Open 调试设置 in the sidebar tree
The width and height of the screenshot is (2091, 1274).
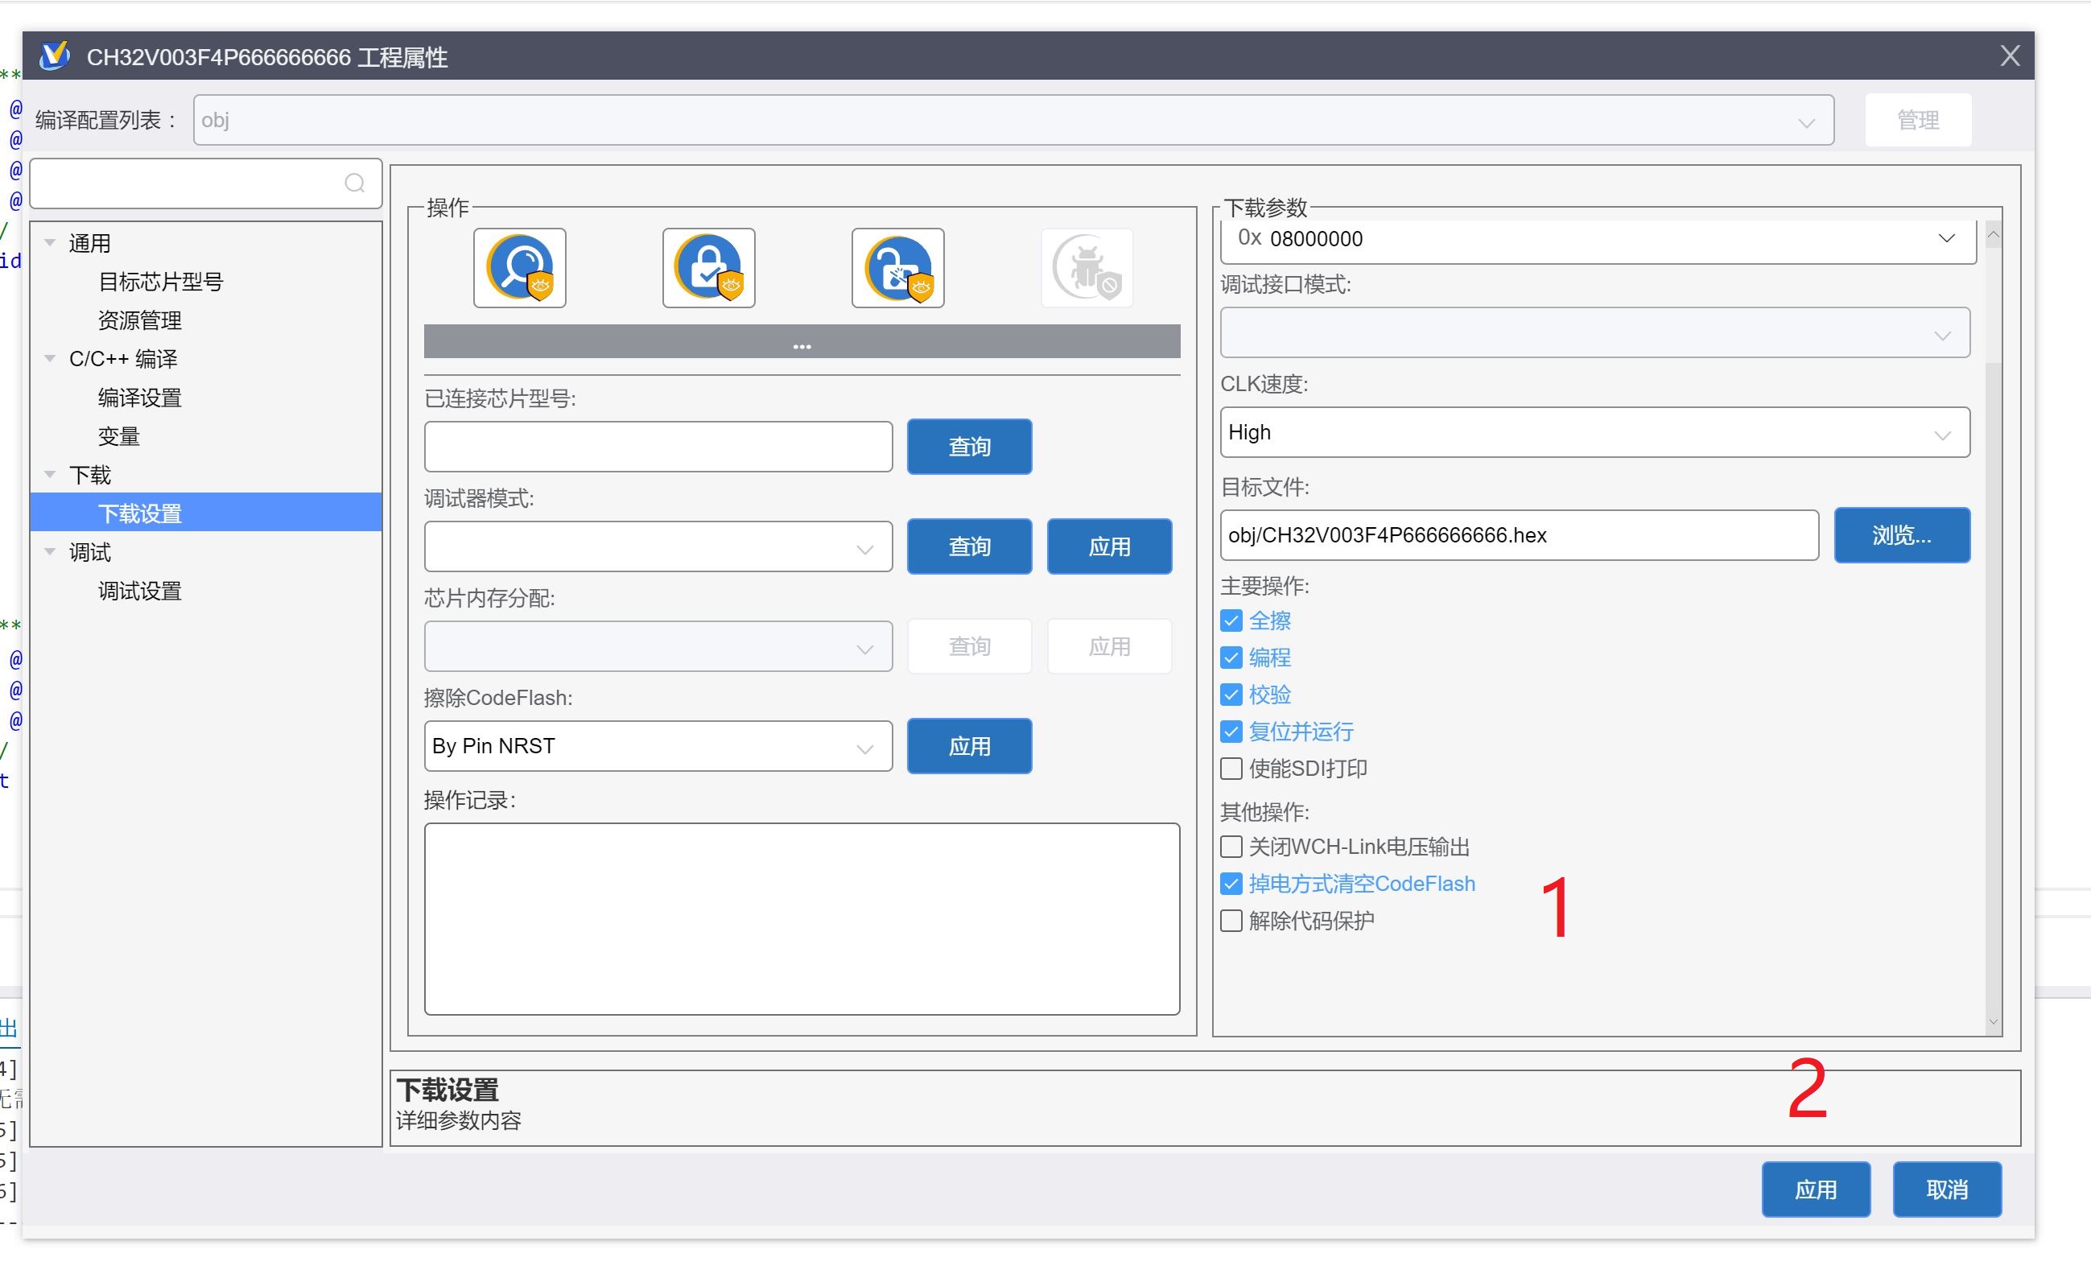140,591
